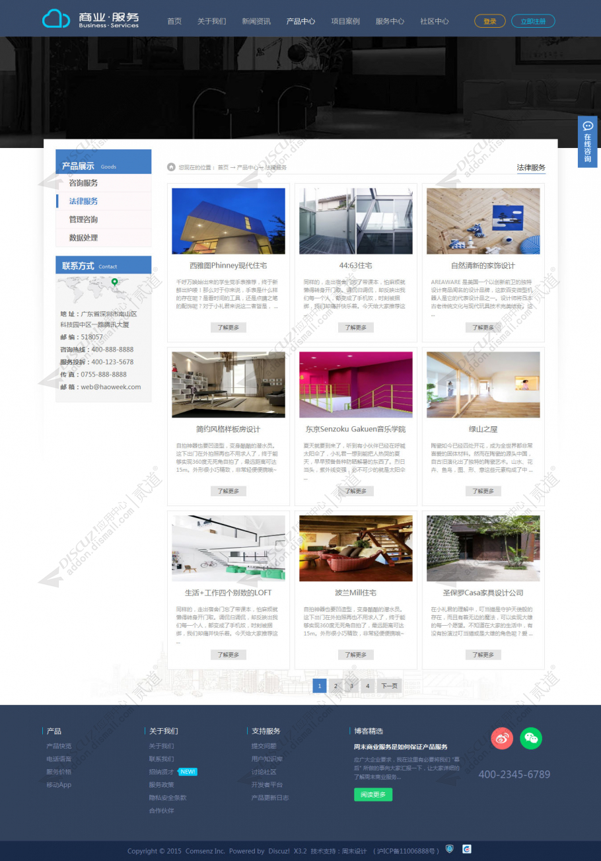This screenshot has width=601, height=861.
Task: Open the 服务中心 navigation item
Action: click(x=390, y=21)
